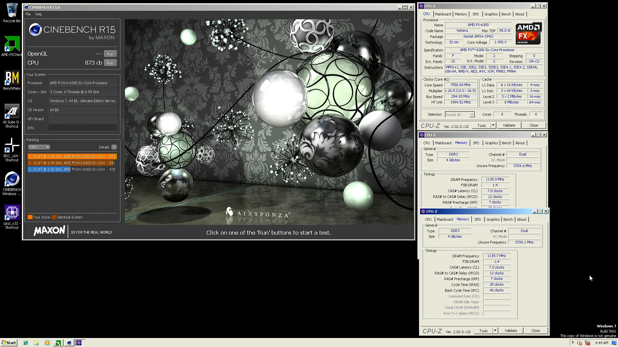The width and height of the screenshot is (618, 347).
Task: Open the Recycle Bin desktop icon
Action: 12,13
